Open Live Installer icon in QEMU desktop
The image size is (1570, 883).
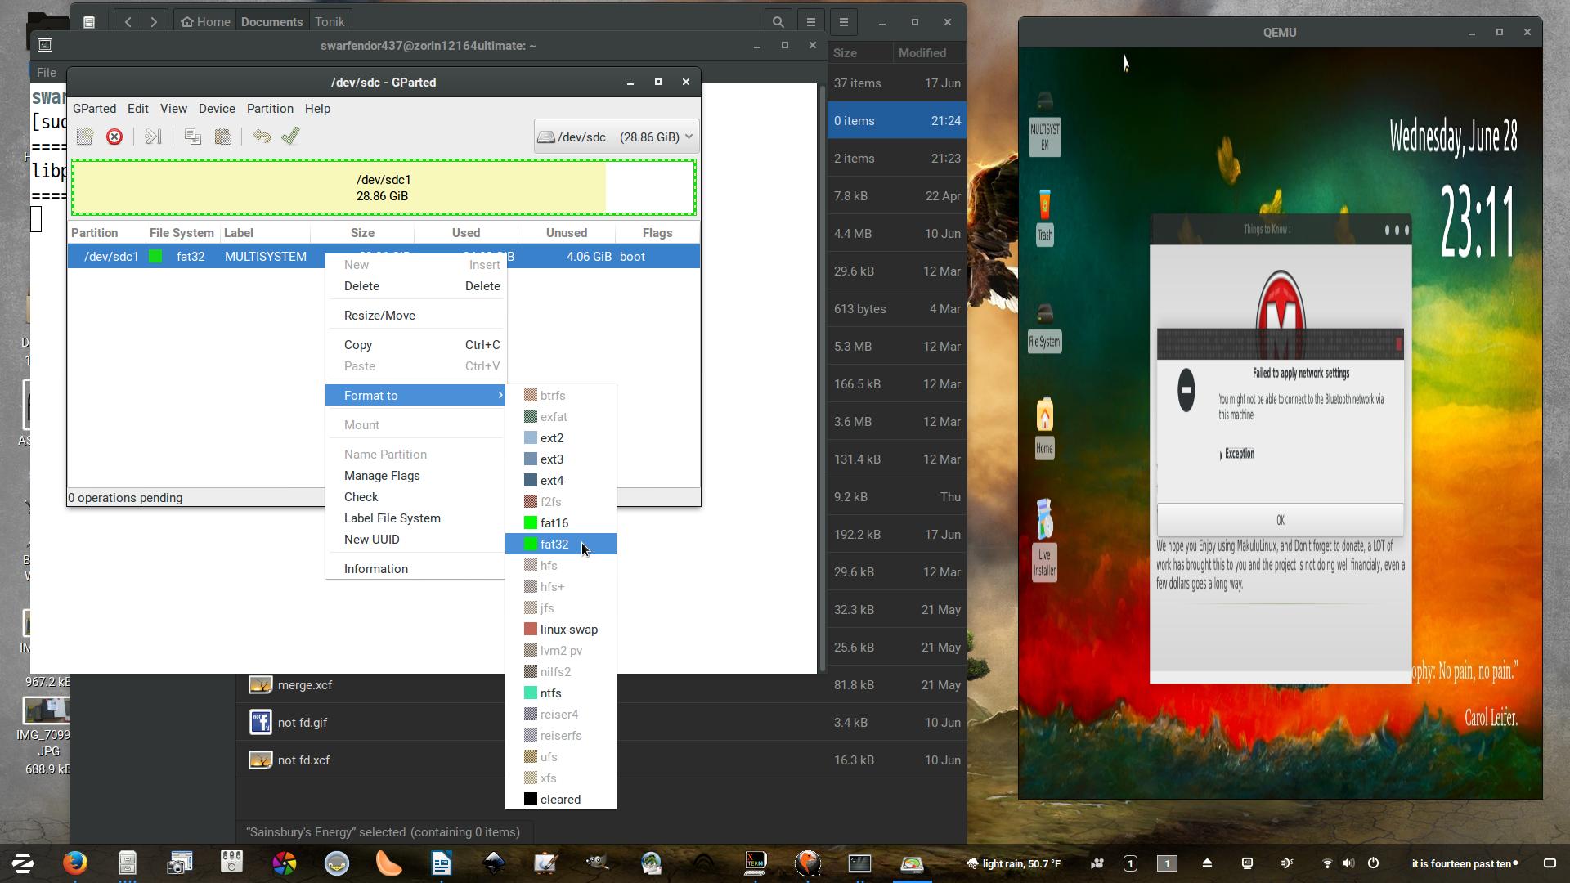click(1044, 540)
